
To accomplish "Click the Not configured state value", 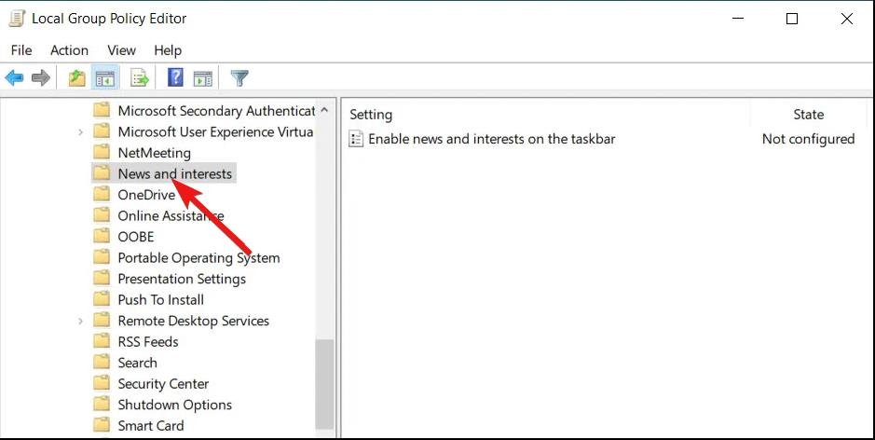I will click(809, 139).
